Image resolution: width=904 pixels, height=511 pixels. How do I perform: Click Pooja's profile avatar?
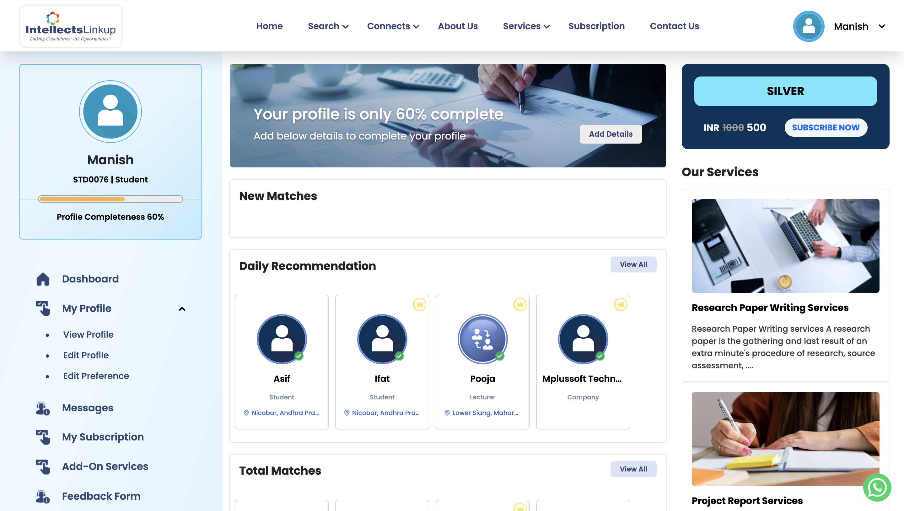483,339
